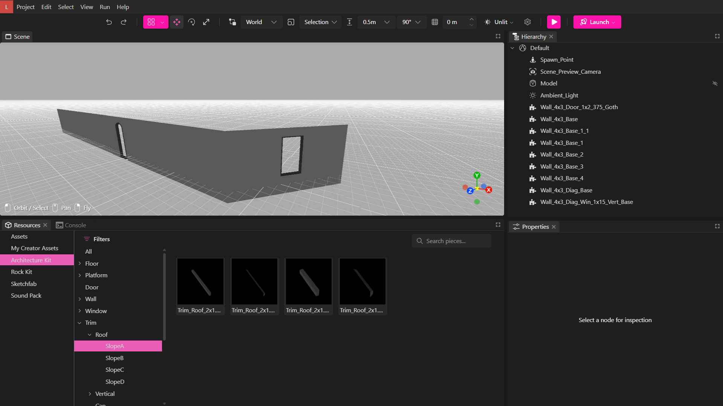
Task: Collapse the Trim filter category
Action: [79, 323]
